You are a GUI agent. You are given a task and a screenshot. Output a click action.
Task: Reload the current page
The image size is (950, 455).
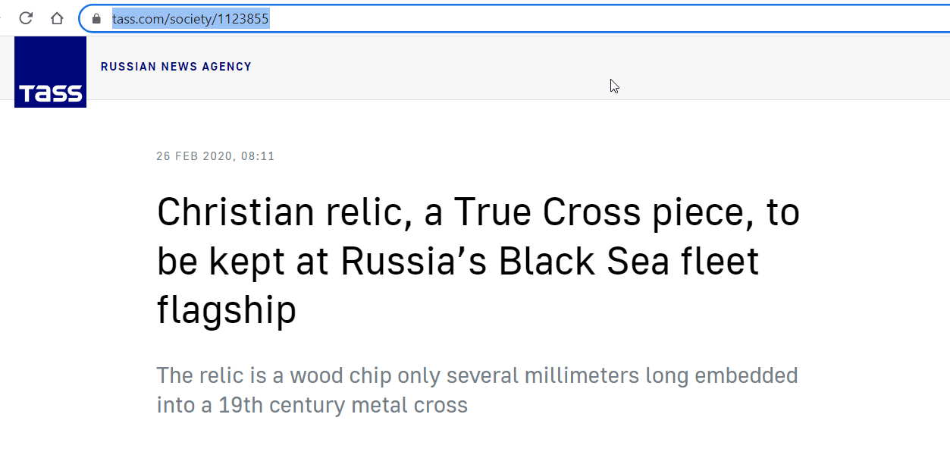[27, 18]
